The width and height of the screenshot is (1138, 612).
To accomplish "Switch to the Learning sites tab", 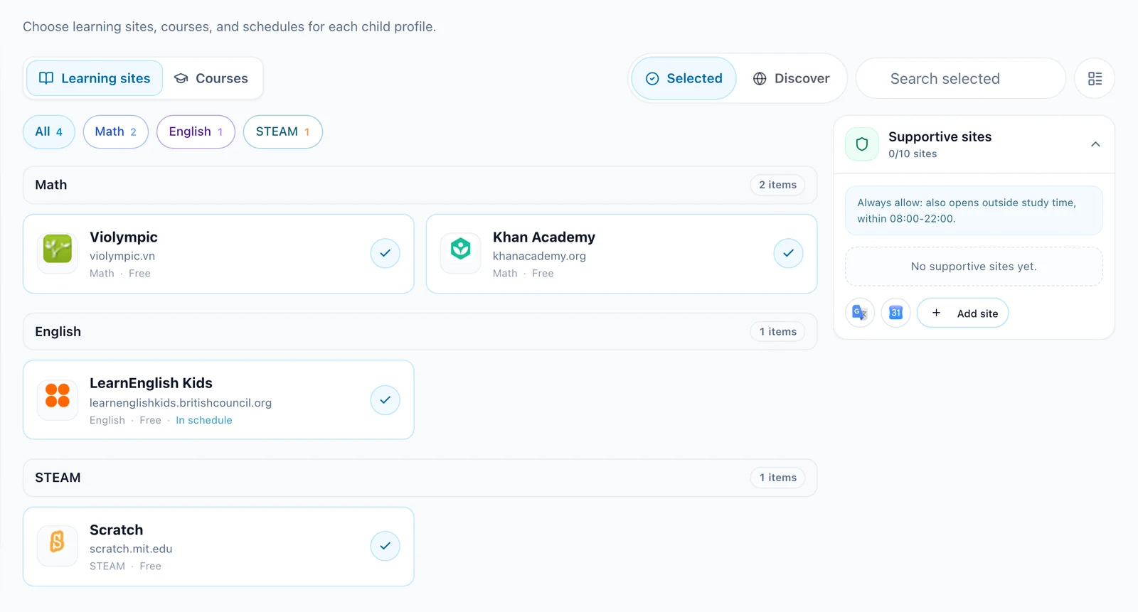I will (95, 78).
